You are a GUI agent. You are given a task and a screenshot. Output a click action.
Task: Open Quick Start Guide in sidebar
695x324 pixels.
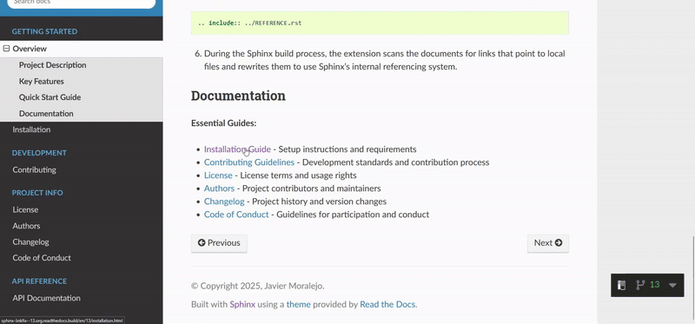[50, 97]
